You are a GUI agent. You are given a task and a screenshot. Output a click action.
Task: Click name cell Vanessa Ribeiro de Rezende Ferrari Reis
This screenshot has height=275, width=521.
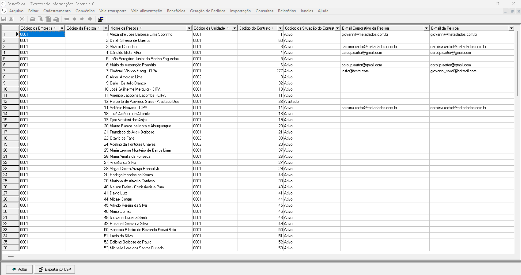tap(150, 230)
